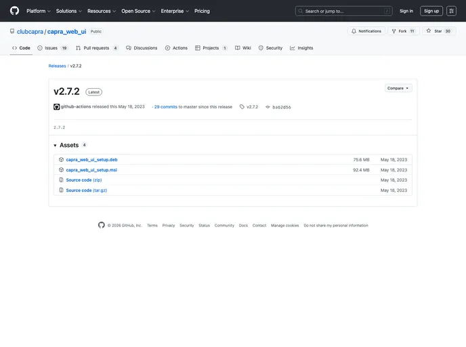Go to Pricing page
This screenshot has width=466, height=347.
point(202,11)
